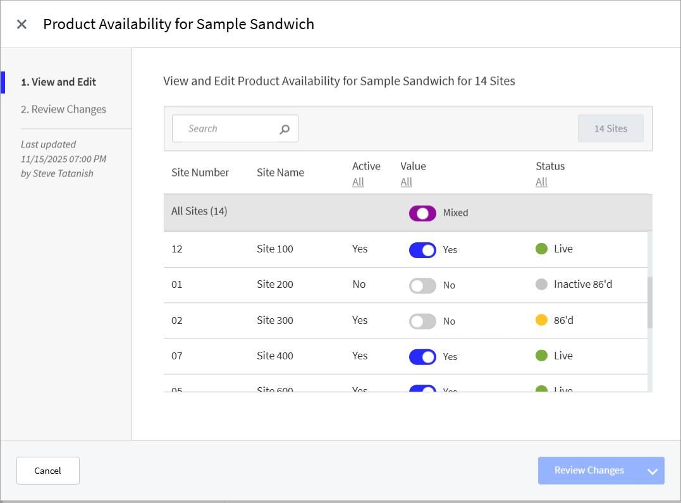This screenshot has height=503, width=681.
Task: Toggle availability for All Sites showing Mixed
Action: pyautogui.click(x=422, y=213)
